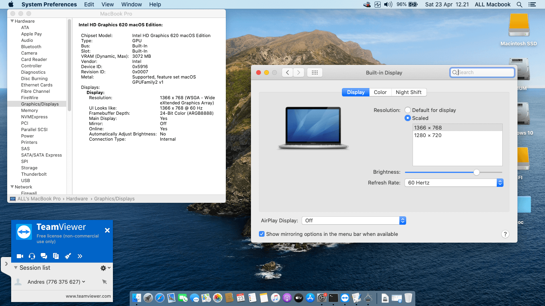The image size is (545, 306).
Task: Show all preferences grid button
Action: tap(314, 73)
